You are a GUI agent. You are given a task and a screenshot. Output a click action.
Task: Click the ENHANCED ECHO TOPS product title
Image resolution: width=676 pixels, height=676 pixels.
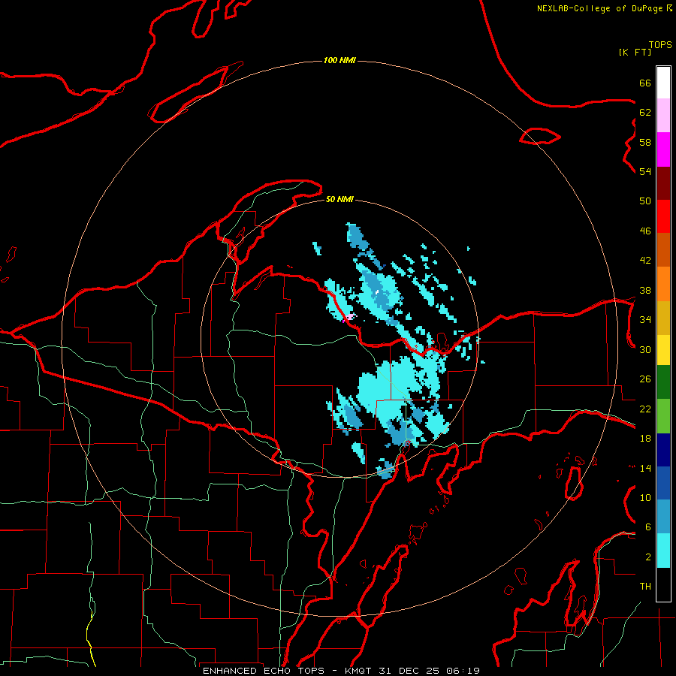click(264, 671)
